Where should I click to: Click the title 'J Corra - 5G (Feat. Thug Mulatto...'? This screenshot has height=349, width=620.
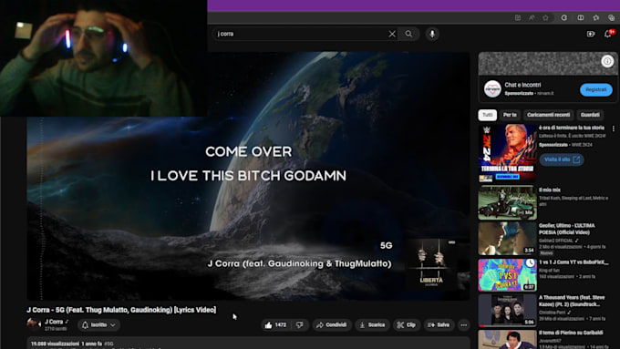click(x=121, y=310)
